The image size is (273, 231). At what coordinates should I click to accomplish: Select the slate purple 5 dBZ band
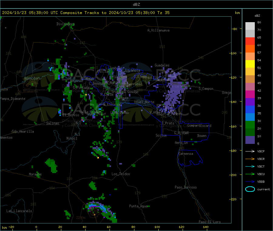(x=250, y=140)
